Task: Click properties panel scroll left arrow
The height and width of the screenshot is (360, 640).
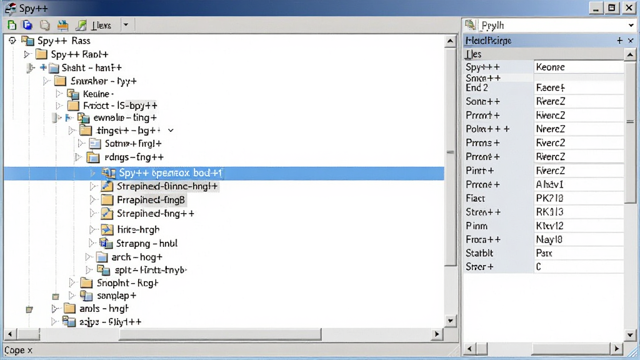Action: click(469, 349)
